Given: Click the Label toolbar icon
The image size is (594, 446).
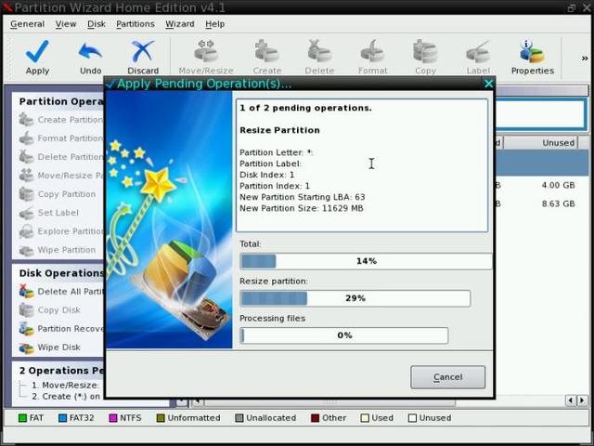Looking at the screenshot, I should [x=478, y=51].
